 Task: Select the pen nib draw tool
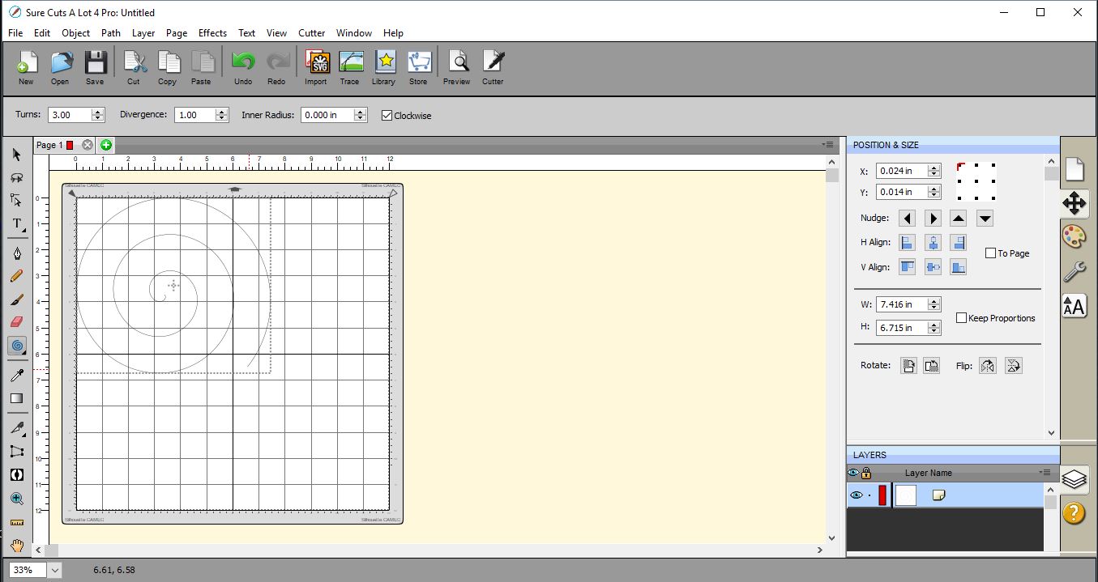(16, 254)
